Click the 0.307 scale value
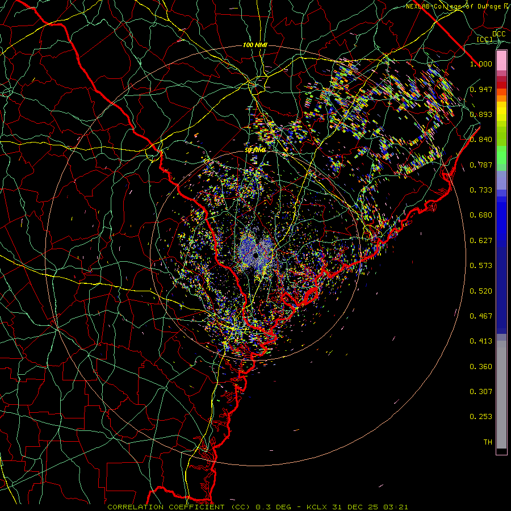The width and height of the screenshot is (511, 511). [x=481, y=392]
